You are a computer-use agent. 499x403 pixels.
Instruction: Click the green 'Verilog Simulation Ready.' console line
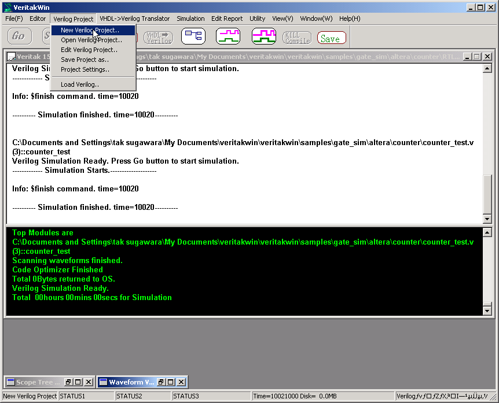click(60, 289)
